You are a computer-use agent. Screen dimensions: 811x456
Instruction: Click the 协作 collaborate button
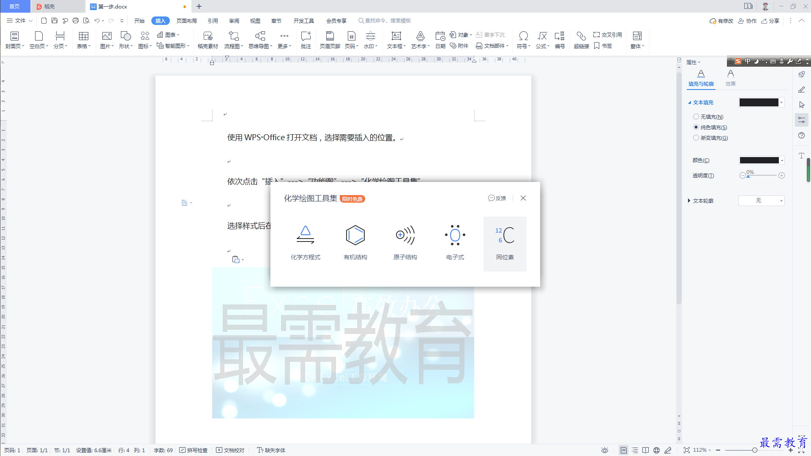point(747,21)
